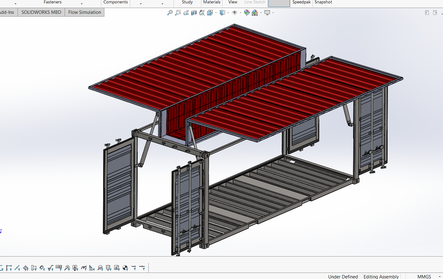
Task: Expand the MMGS unit system arrow
Action: click(440, 277)
